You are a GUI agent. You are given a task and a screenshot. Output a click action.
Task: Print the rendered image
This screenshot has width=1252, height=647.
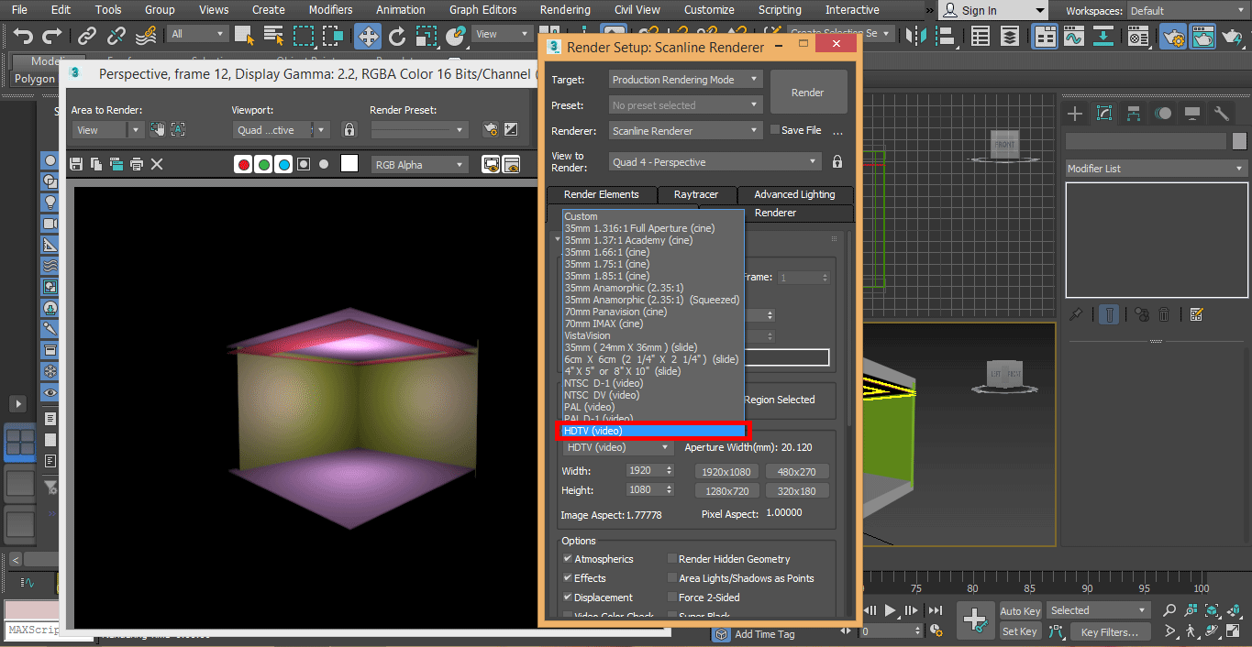(x=137, y=164)
